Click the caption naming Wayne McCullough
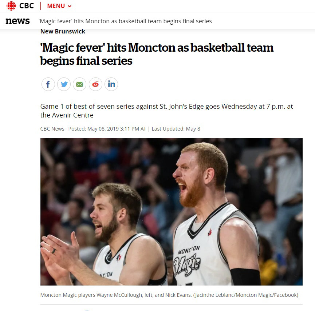This screenshot has height=311, width=315. coord(116,295)
